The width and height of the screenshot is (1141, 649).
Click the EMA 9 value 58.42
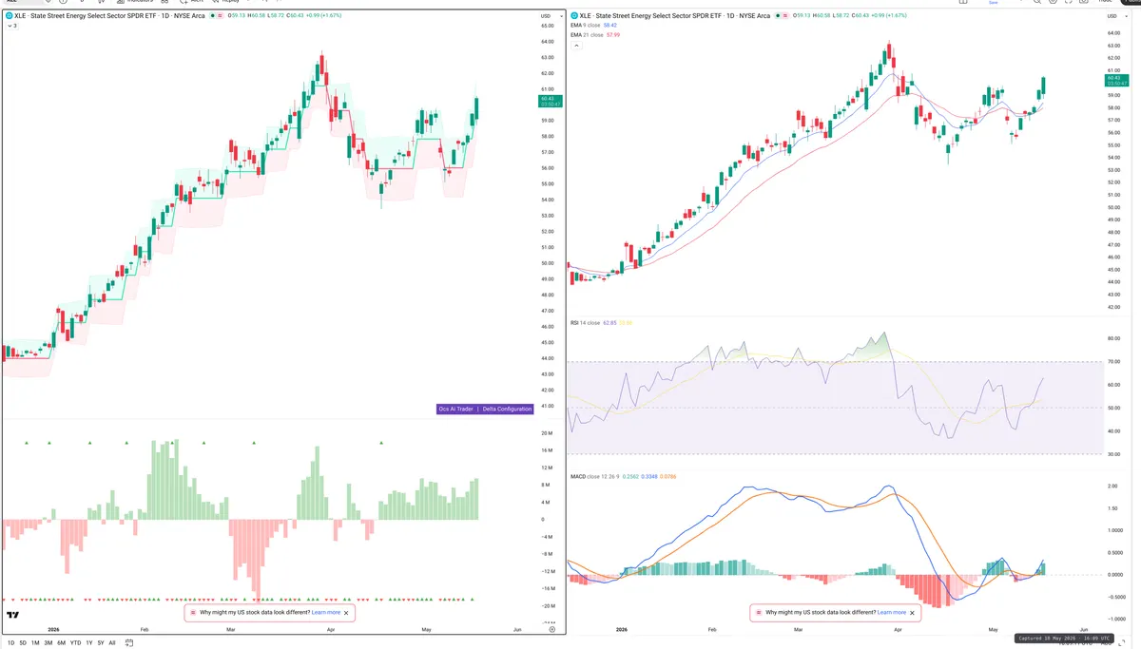click(610, 26)
